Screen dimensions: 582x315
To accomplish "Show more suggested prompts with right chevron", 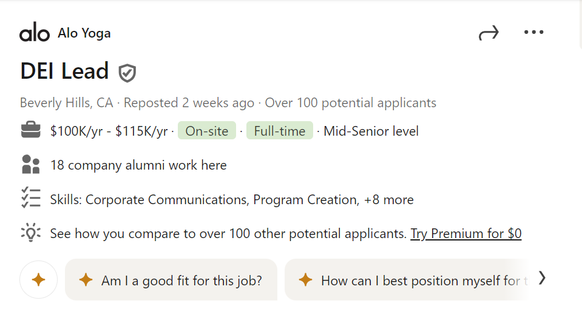I will pyautogui.click(x=542, y=278).
